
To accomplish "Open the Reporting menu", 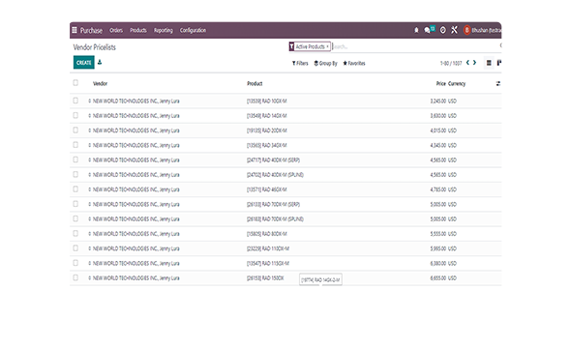I will tap(164, 30).
